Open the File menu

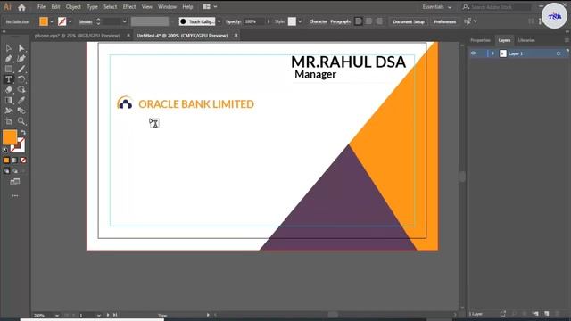(41, 7)
